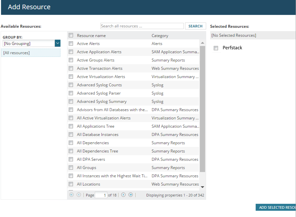Image resolution: width=296 pixels, height=217 pixels.
Task: Go to previous page of resources
Action: pos(79,195)
